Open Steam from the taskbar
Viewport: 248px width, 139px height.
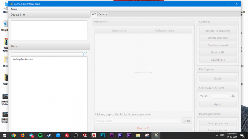49,135
